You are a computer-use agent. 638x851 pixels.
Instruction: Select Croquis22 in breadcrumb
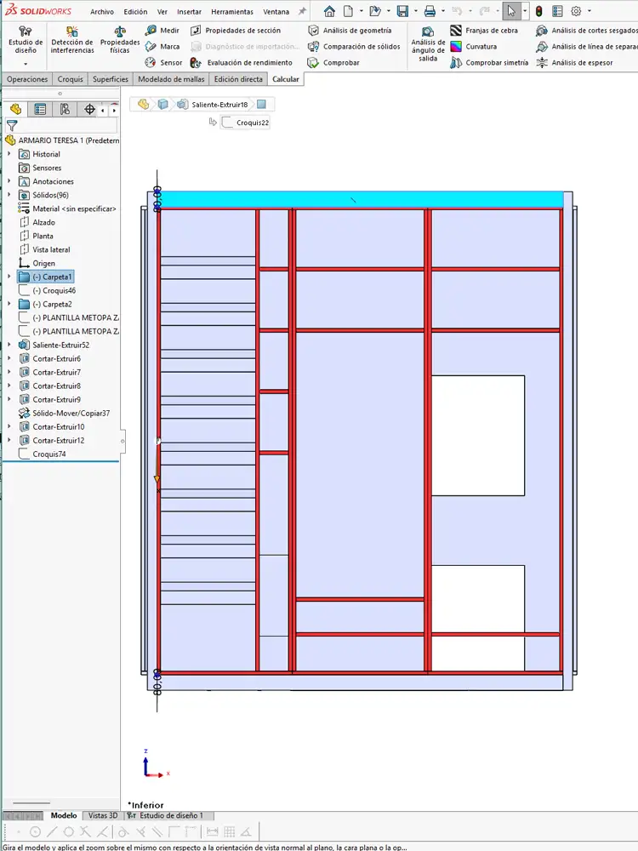(x=247, y=123)
